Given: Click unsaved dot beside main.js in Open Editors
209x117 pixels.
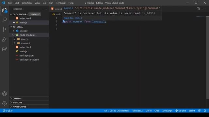Looking at the screenshot, I should 14,22.
